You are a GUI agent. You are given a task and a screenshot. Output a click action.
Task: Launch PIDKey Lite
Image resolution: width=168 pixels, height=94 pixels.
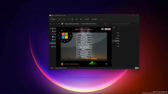pos(84,57)
